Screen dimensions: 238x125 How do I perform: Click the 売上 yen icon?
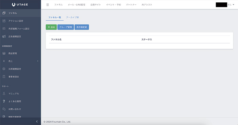tap(4, 61)
